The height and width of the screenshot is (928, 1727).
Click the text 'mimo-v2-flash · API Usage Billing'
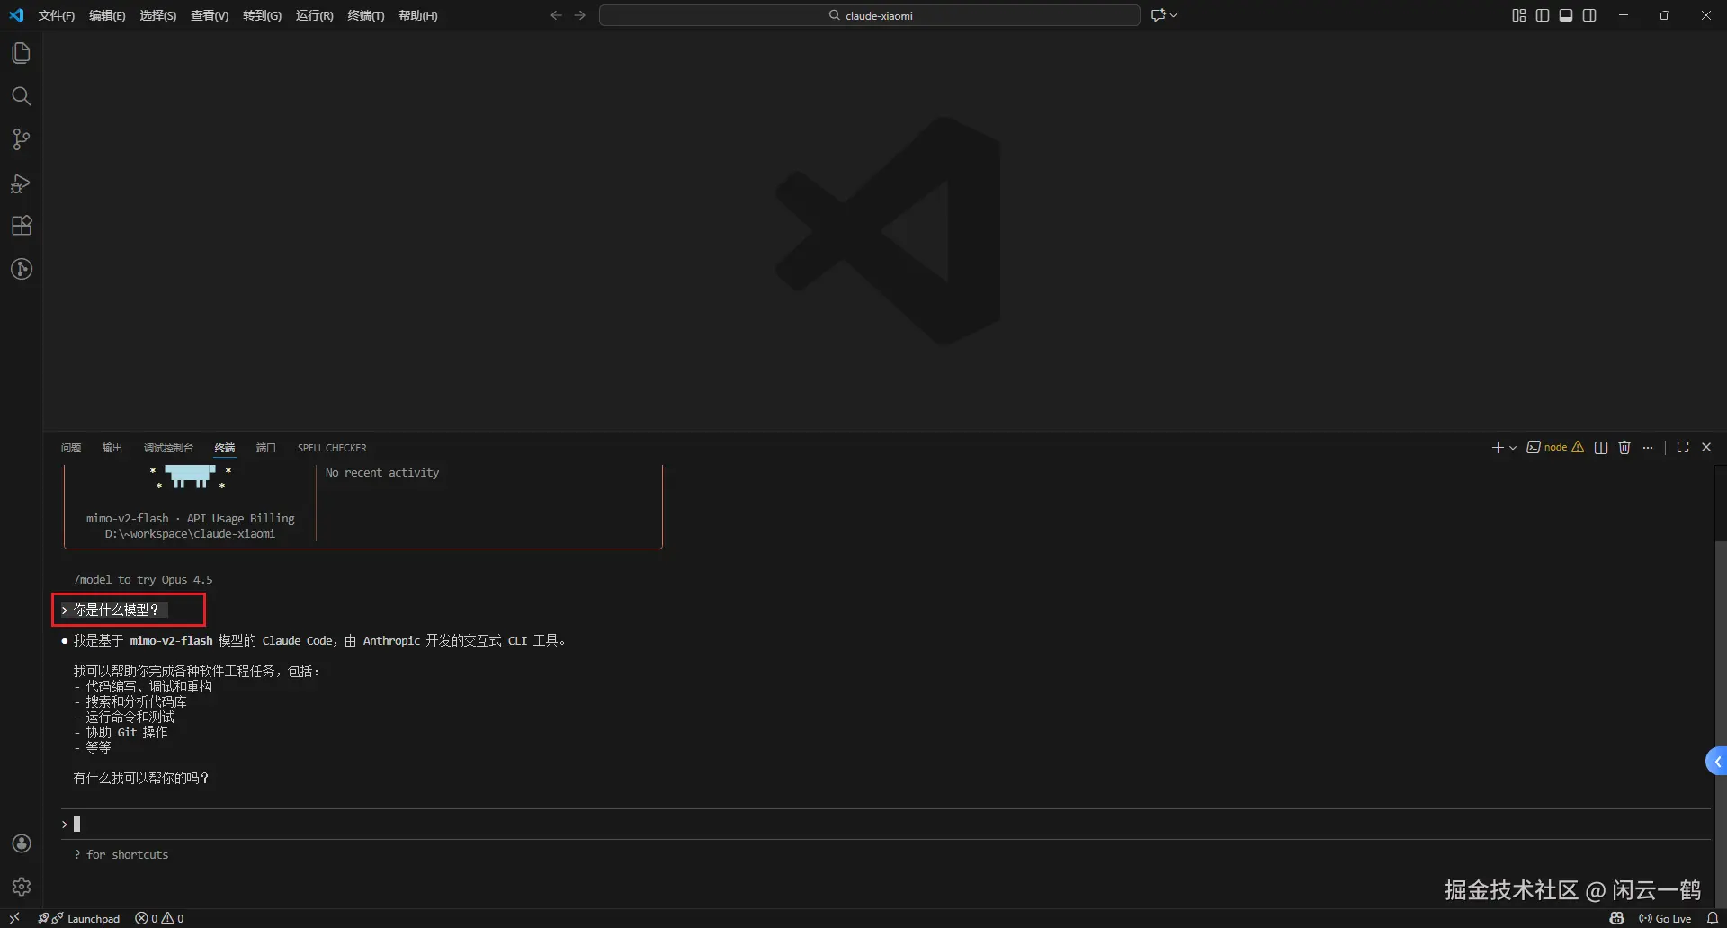(x=191, y=519)
